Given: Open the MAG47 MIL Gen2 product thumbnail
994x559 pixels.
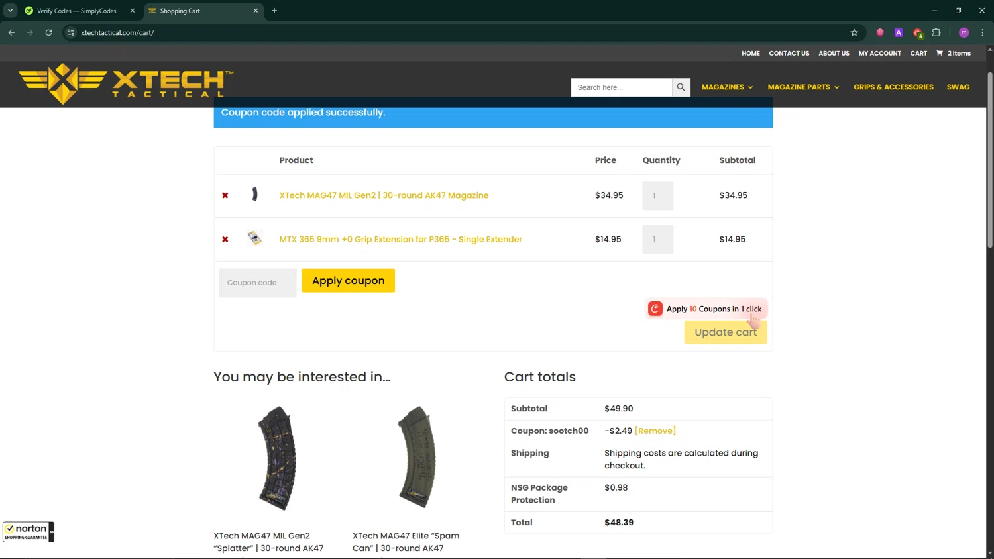Looking at the screenshot, I should (254, 194).
